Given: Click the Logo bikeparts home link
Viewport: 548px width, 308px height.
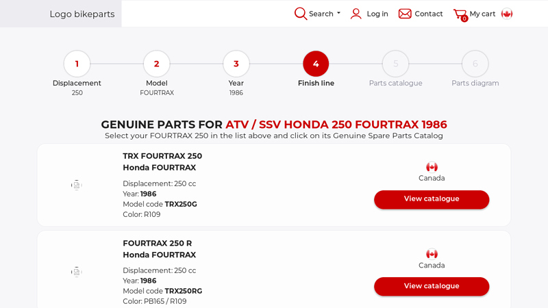Looking at the screenshot, I should click(82, 14).
